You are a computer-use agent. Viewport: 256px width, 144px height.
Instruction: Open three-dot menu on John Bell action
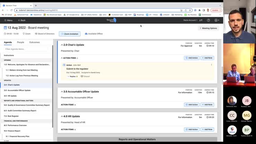211,65
